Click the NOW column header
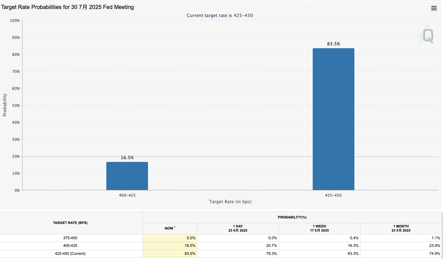The height and width of the screenshot is (259, 443). point(170,228)
